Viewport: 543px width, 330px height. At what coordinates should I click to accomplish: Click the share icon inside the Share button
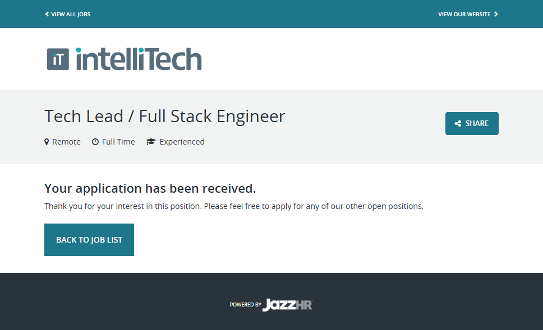tap(458, 124)
